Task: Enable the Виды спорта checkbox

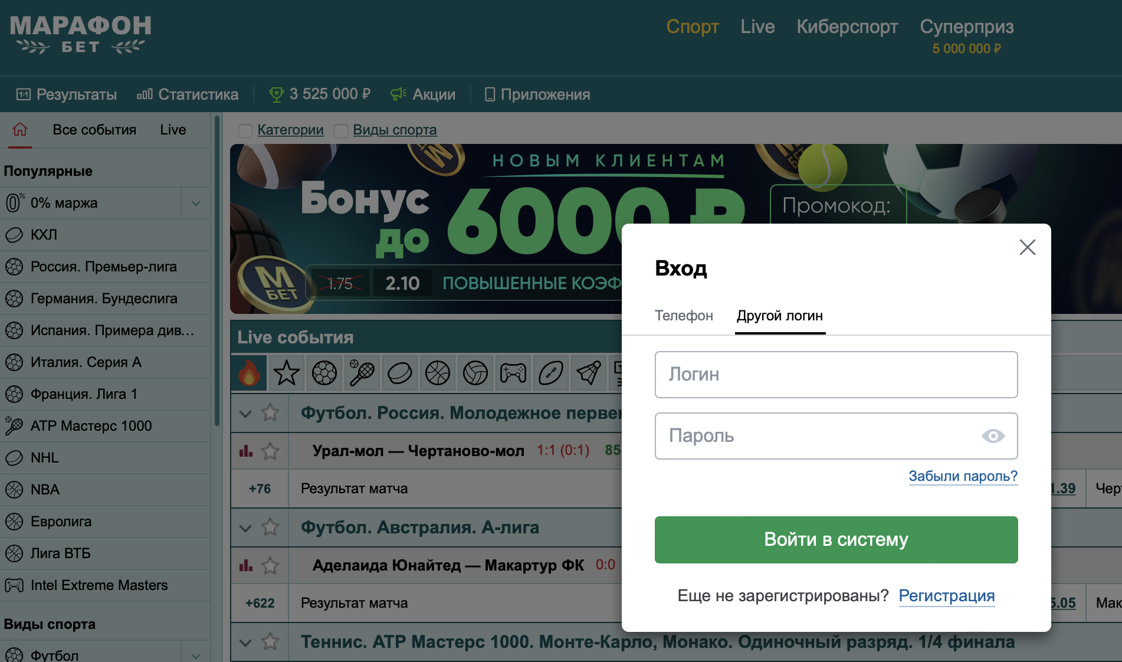Action: coord(341,130)
